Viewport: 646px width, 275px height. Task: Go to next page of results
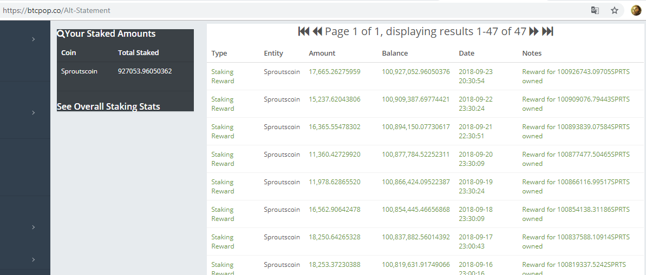pyautogui.click(x=534, y=31)
